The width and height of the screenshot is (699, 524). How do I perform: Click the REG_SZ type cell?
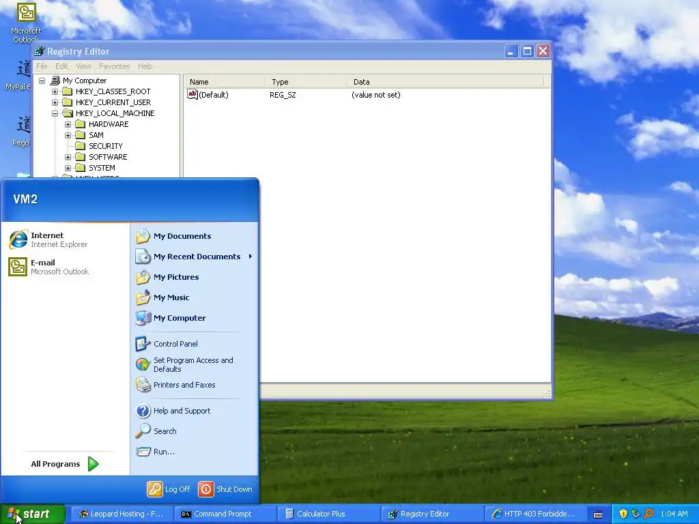(283, 95)
